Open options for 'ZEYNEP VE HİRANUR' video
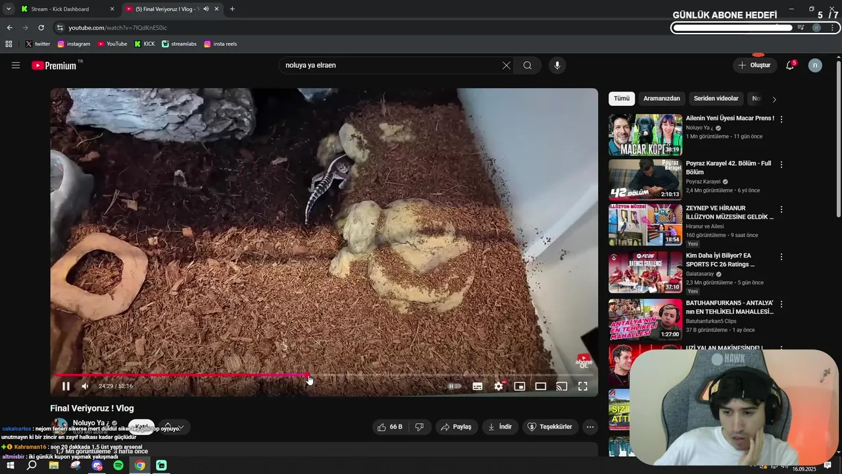The width and height of the screenshot is (842, 474). tap(781, 209)
